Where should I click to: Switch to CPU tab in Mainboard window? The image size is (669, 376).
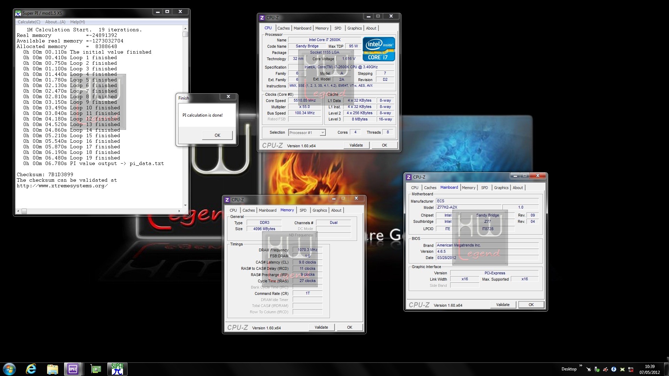click(415, 188)
